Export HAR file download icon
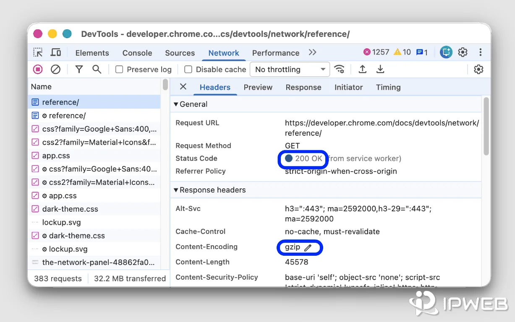The width and height of the screenshot is (515, 322). 380,69
